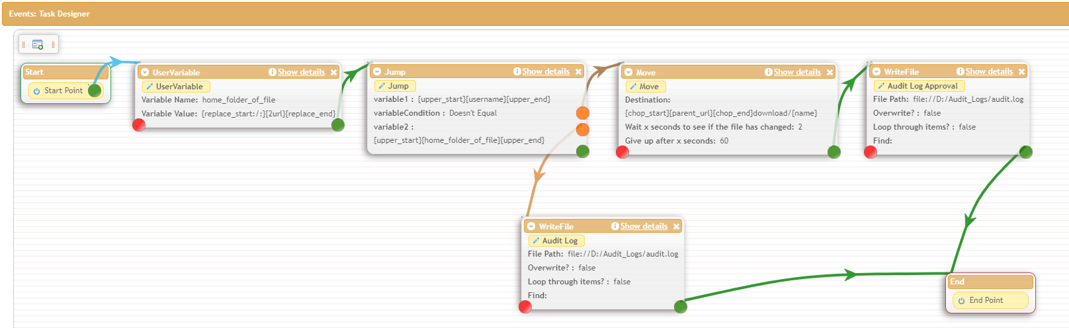The image size is (1069, 328).
Task: Click green success connector on Audit Log Approval
Action: click(x=1026, y=152)
